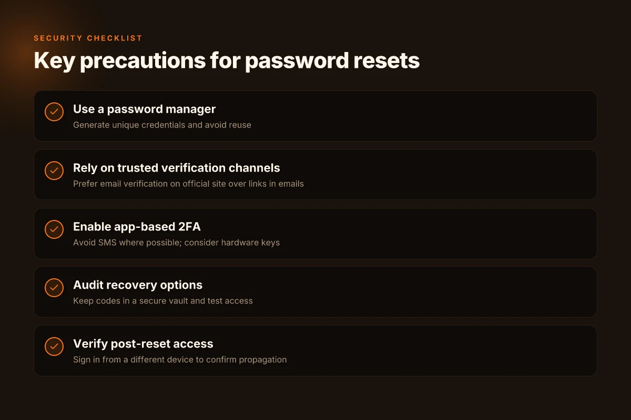Select 'Avoid SMS where possible' description line
Viewport: 631px width, 420px height.
pos(176,243)
